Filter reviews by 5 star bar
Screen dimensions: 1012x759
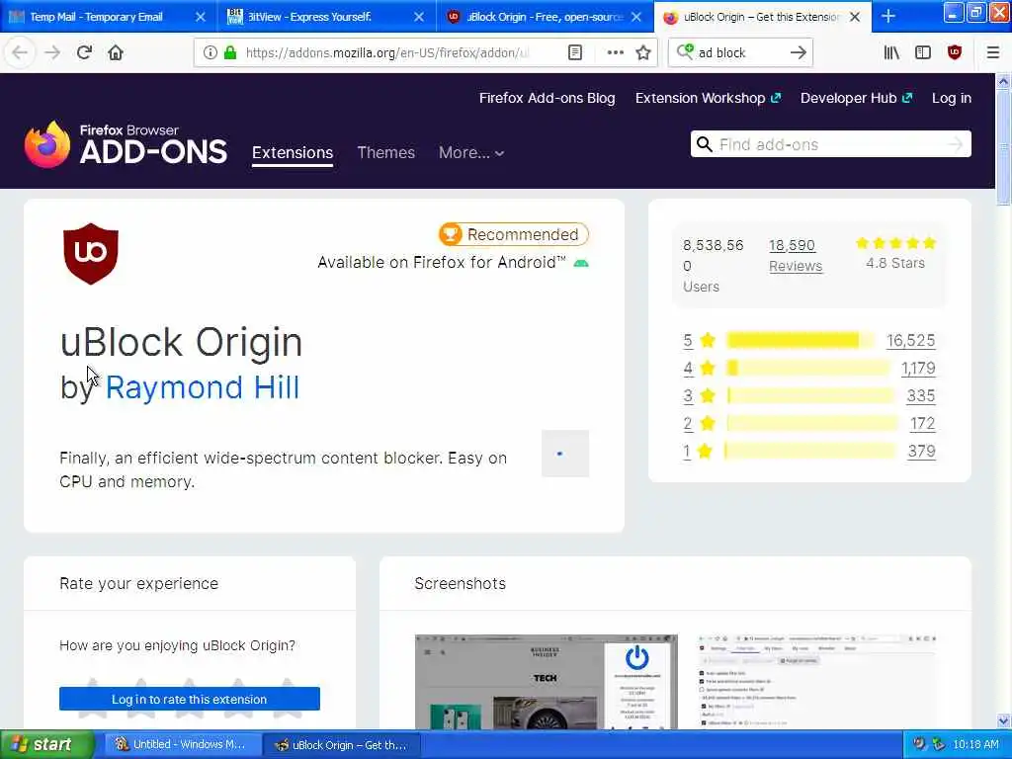tap(801, 340)
